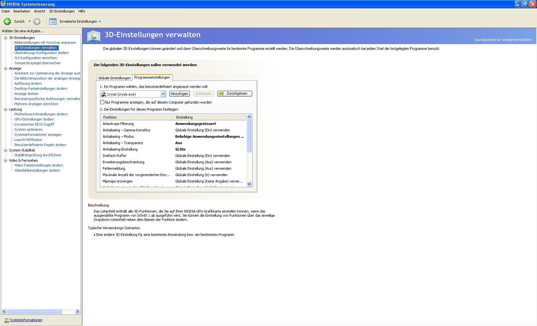The image size is (537, 326).
Task: Open the Erweiterte Einstellungen dropdown
Action: pyautogui.click(x=100, y=21)
